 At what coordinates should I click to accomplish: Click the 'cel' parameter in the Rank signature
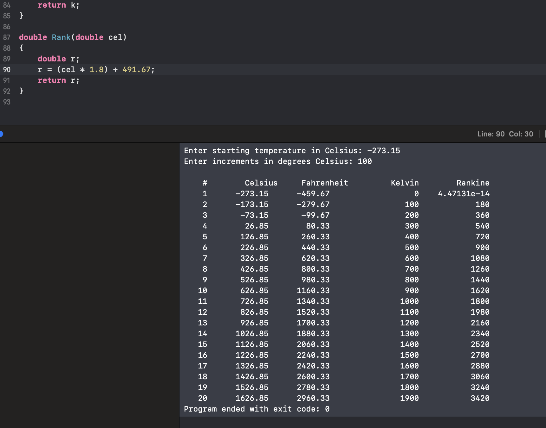115,37
